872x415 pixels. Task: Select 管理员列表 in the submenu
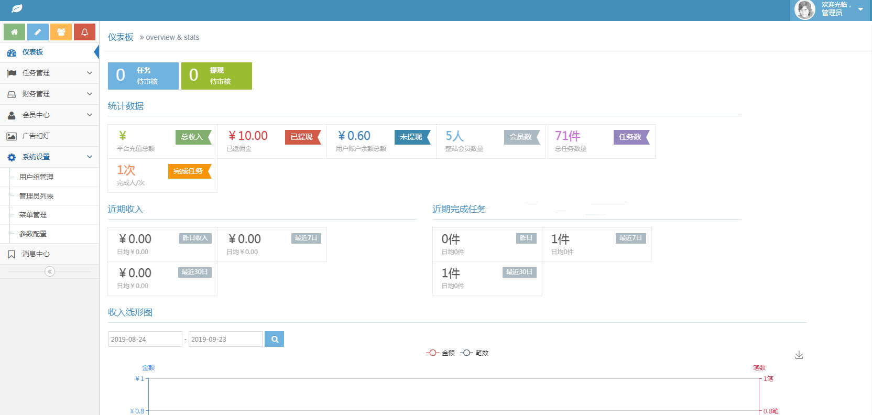click(37, 196)
